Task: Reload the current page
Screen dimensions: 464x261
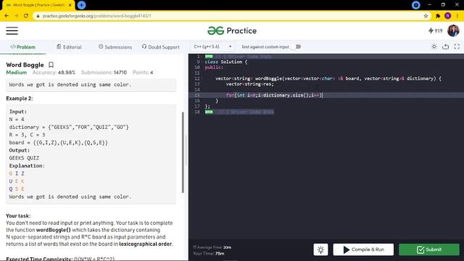Action: tap(26, 16)
